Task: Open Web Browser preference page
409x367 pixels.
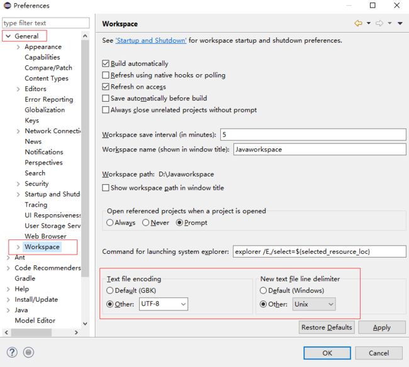Action: 45,236
